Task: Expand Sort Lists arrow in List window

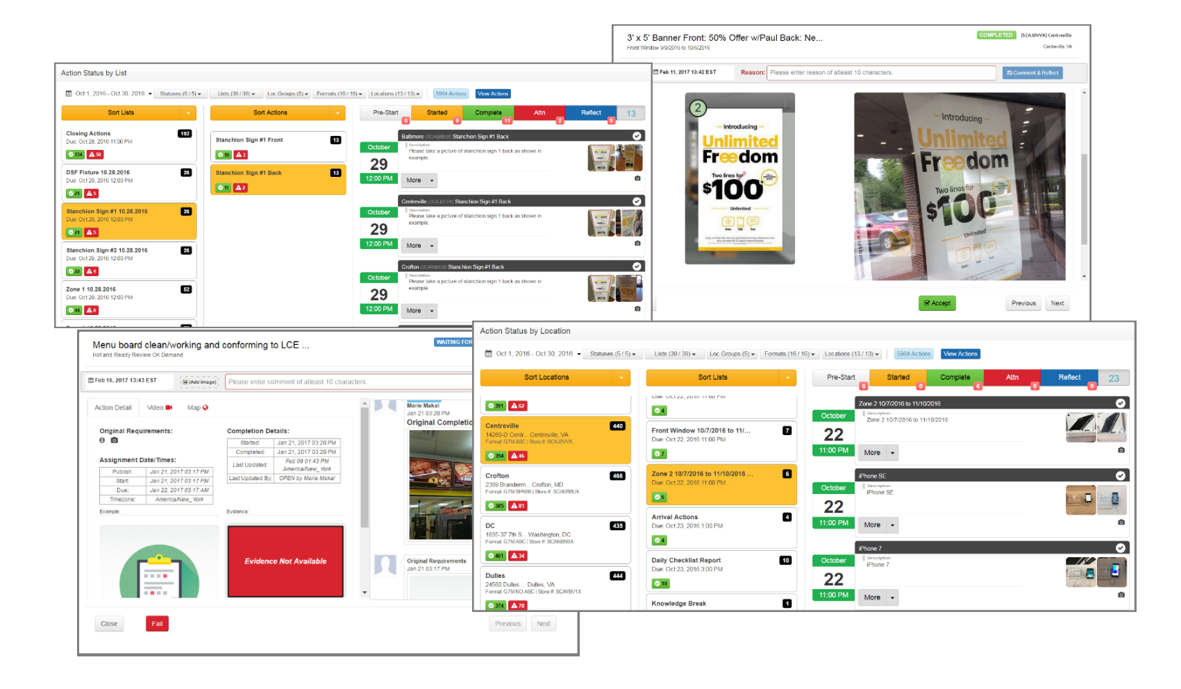Action: click(x=188, y=112)
